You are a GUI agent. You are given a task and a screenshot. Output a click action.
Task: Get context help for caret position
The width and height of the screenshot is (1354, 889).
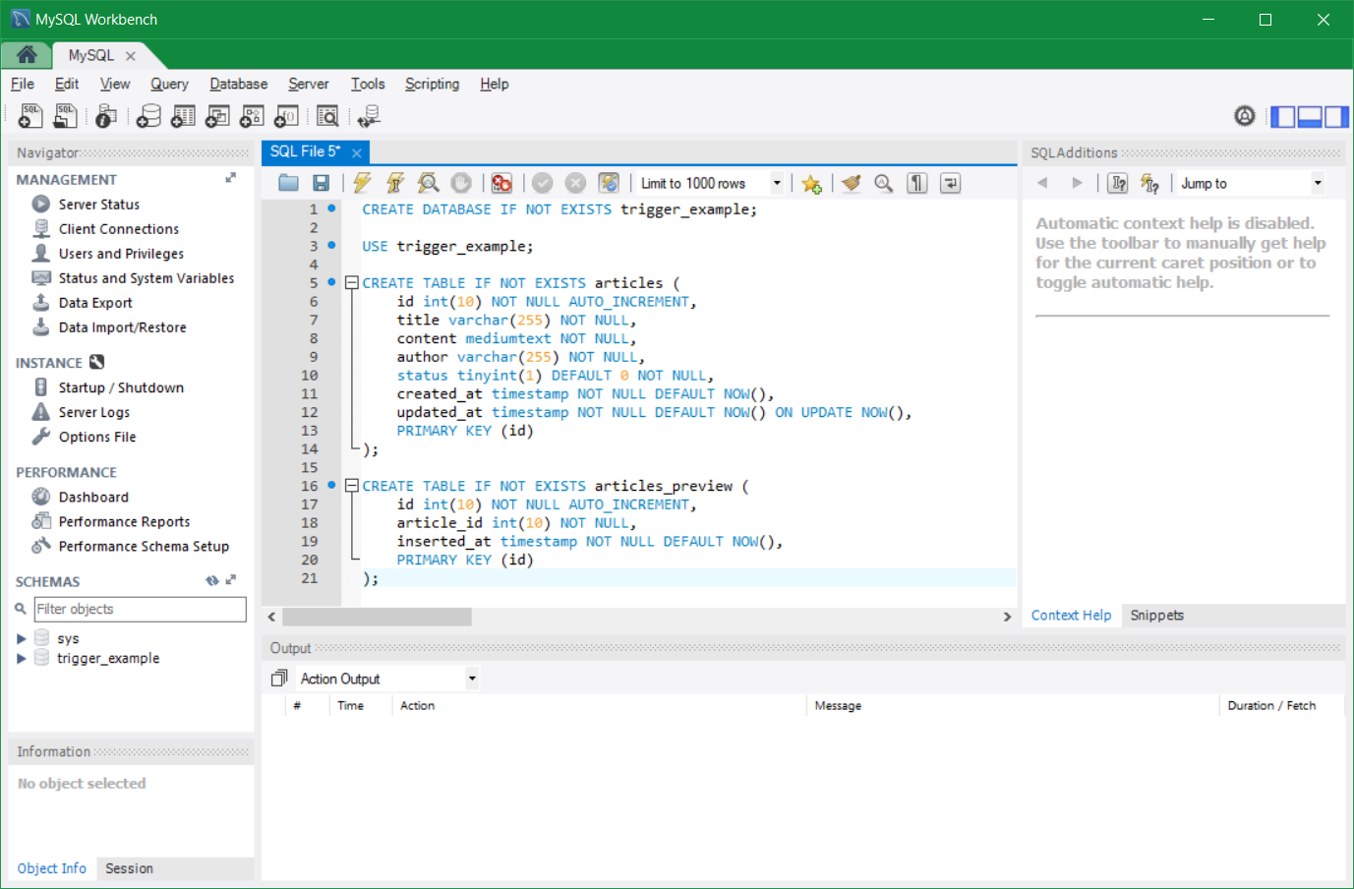1118,183
